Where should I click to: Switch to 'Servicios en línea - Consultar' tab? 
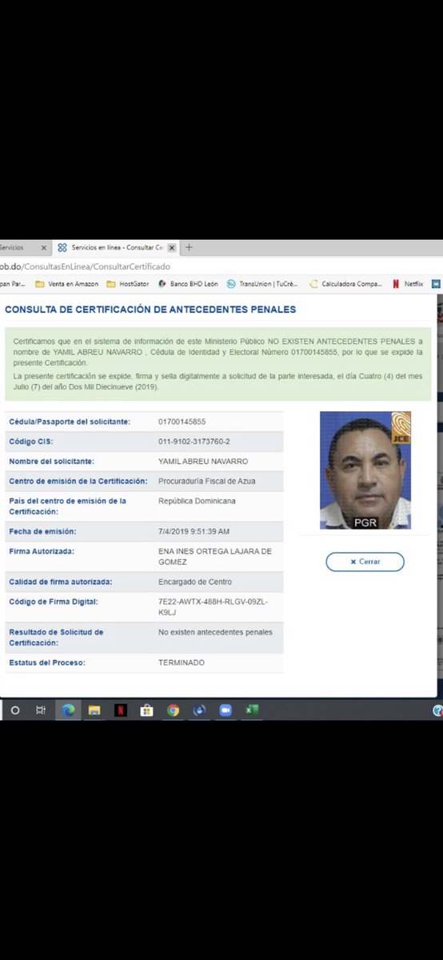tap(116, 248)
